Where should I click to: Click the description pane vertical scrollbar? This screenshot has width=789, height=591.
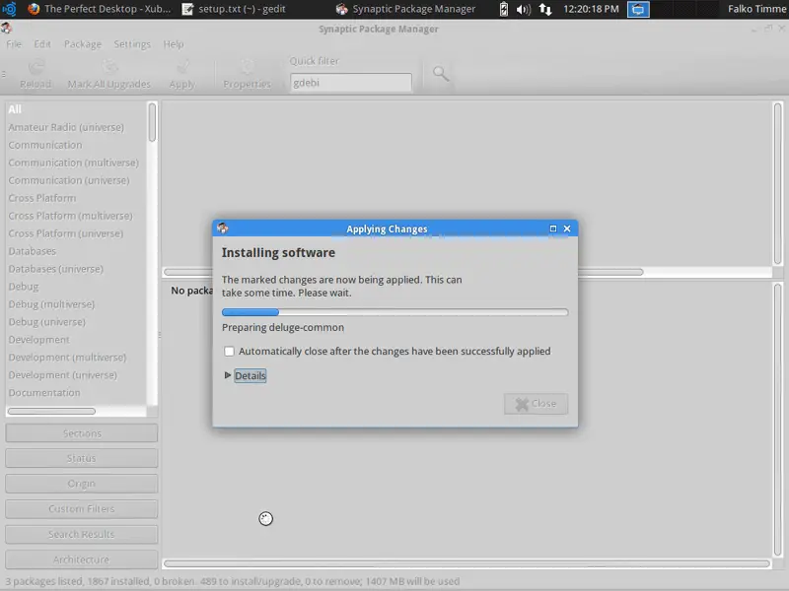(x=777, y=420)
